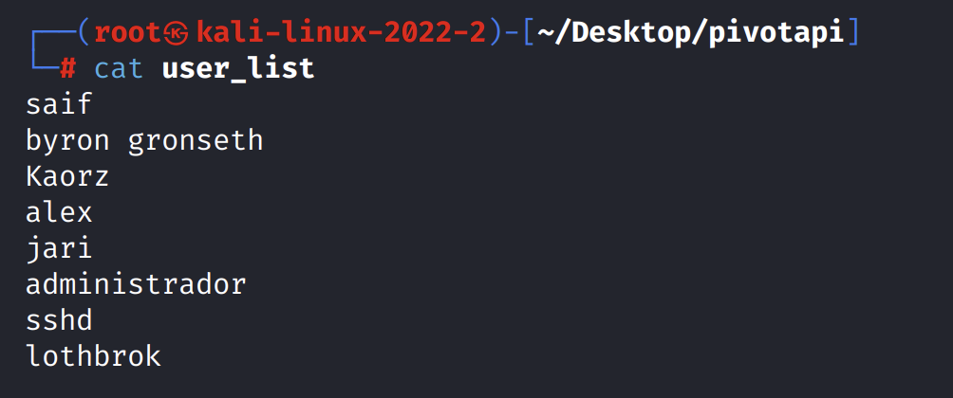
Task: Click the username Kaorz
Action: pyautogui.click(x=66, y=176)
